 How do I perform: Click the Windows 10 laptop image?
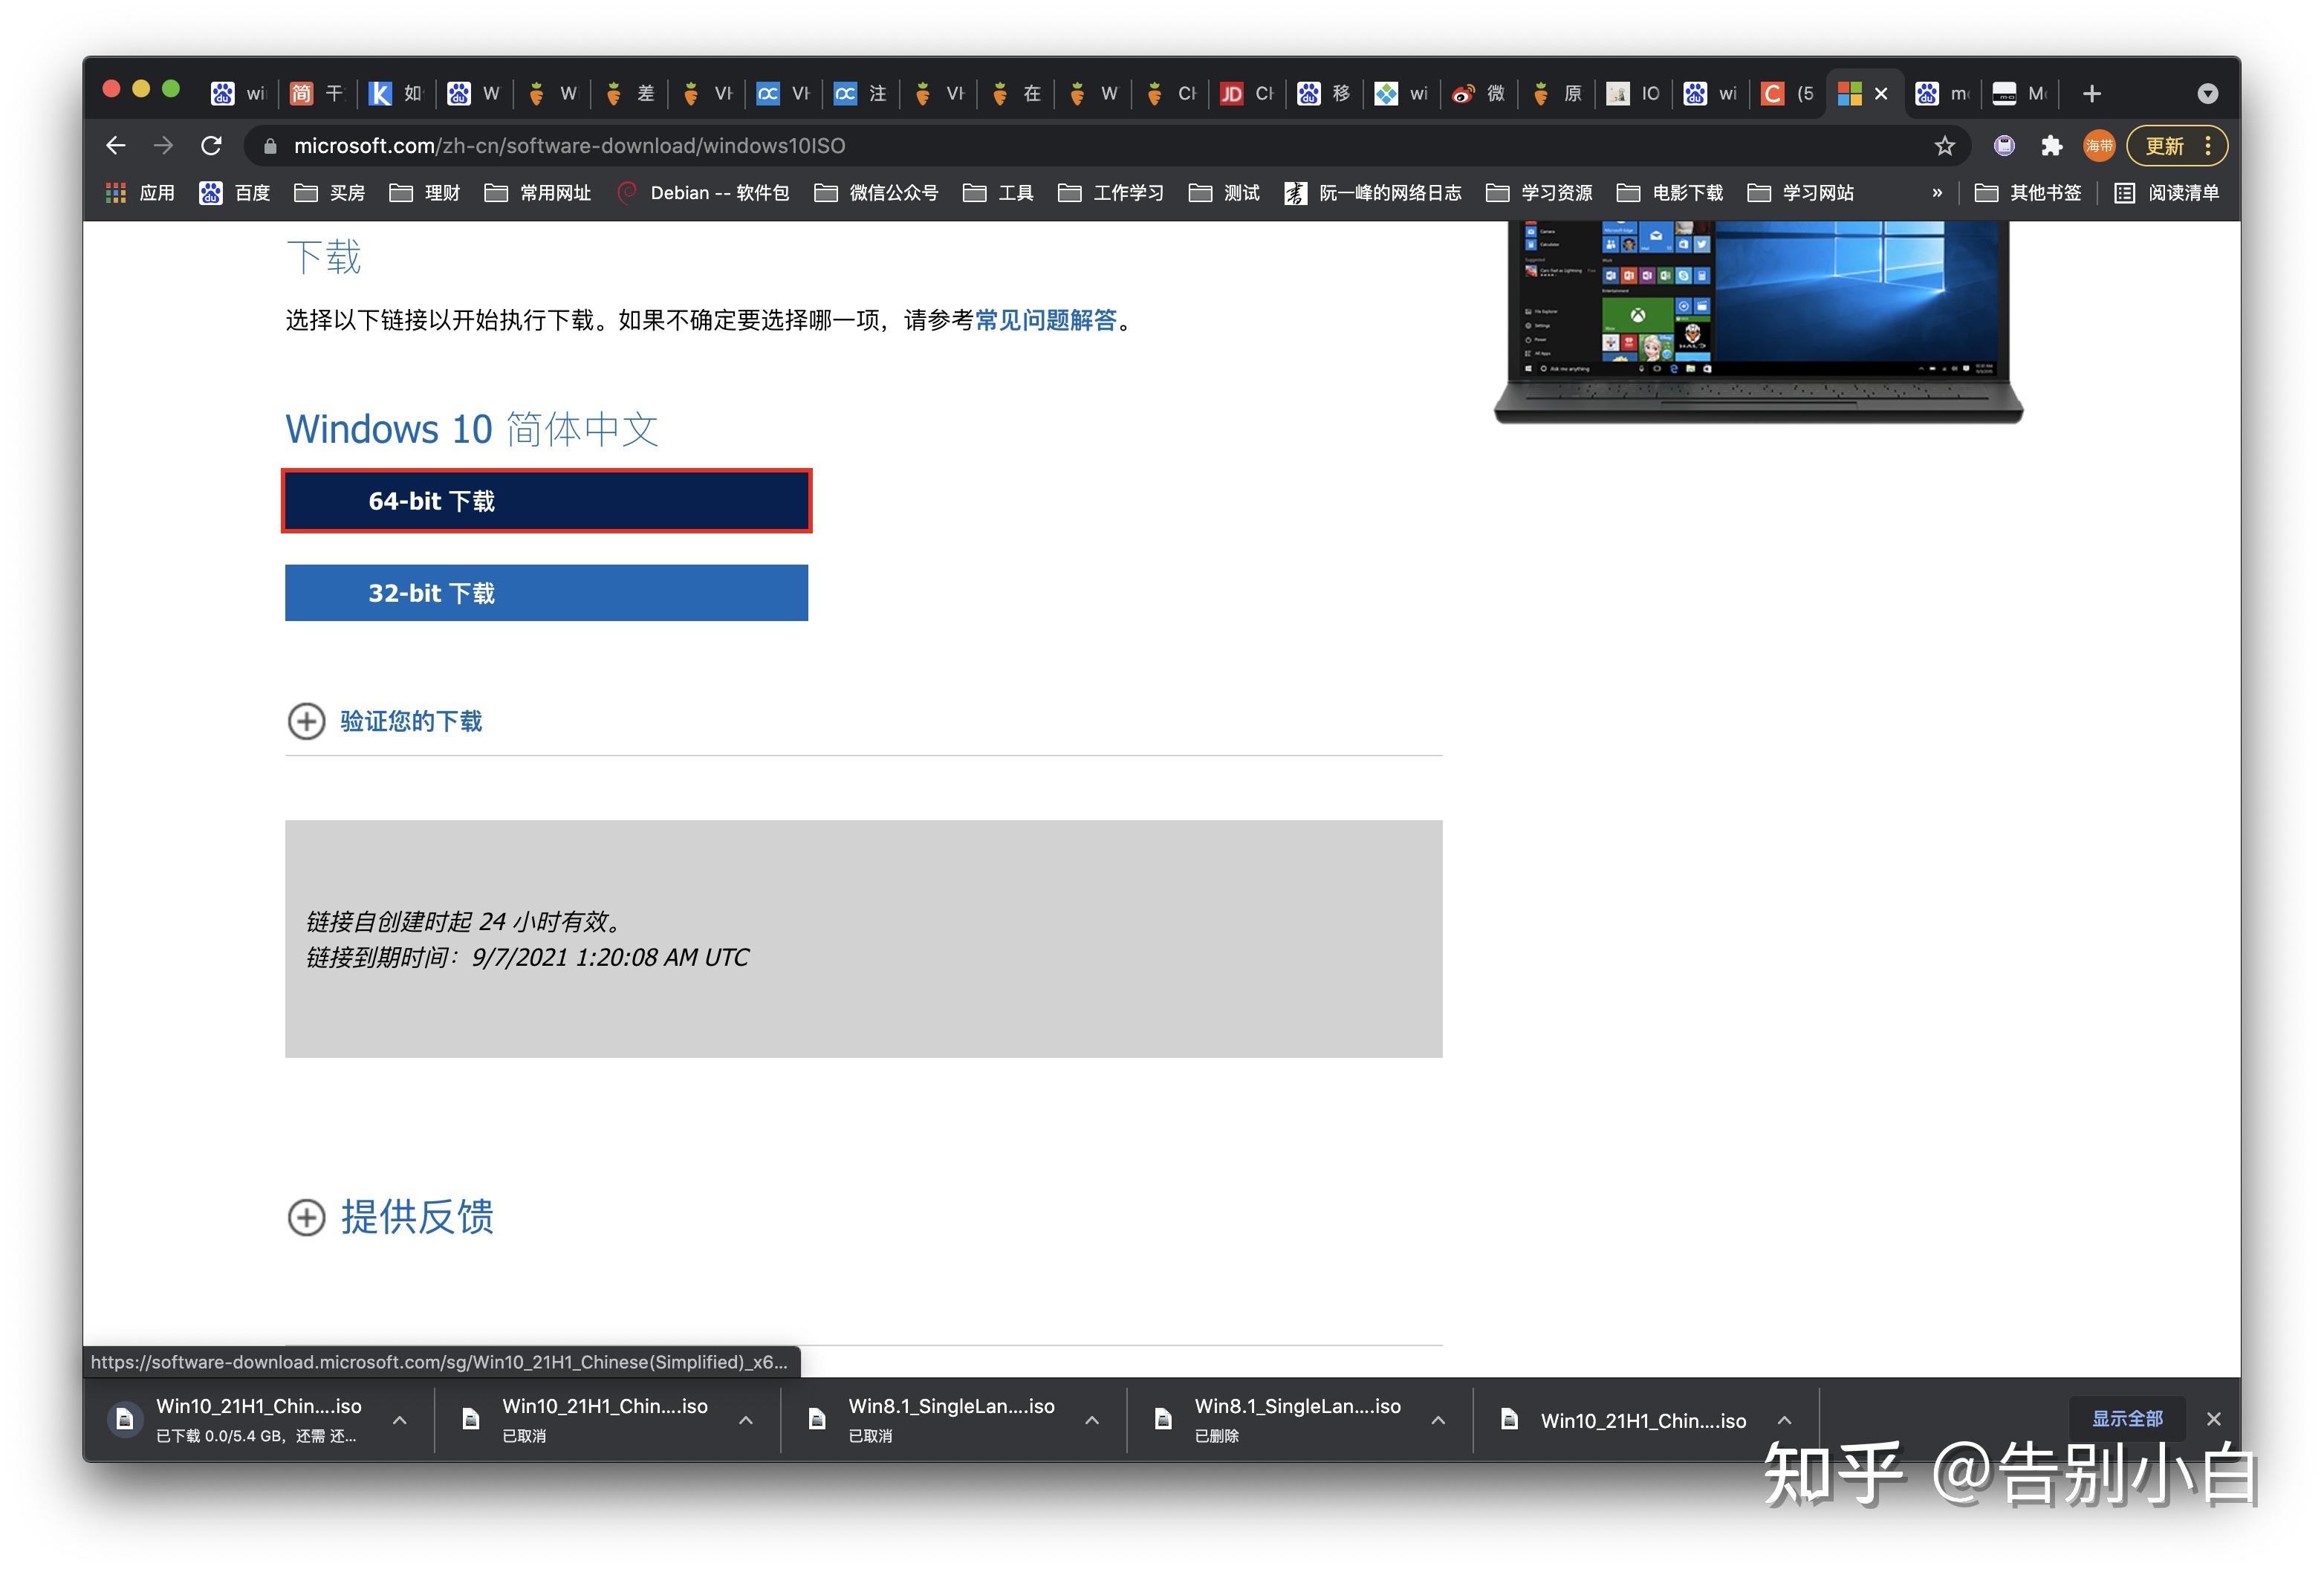click(1758, 322)
